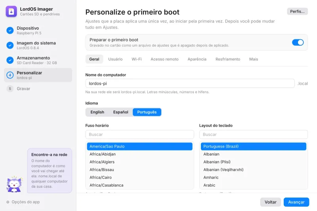Viewport: 317px width, 211px height.
Task: Click the Personalizar step number 4 icon
Action: click(10, 75)
